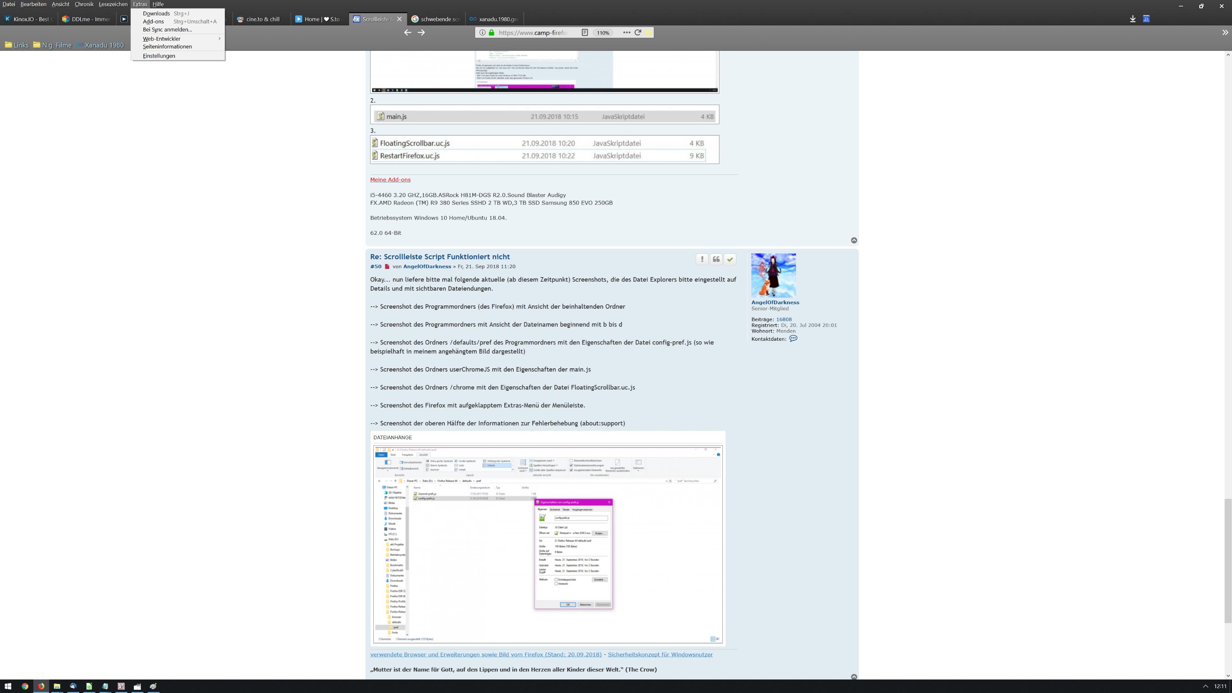Select Einstellungen in the Extras menu

159,56
